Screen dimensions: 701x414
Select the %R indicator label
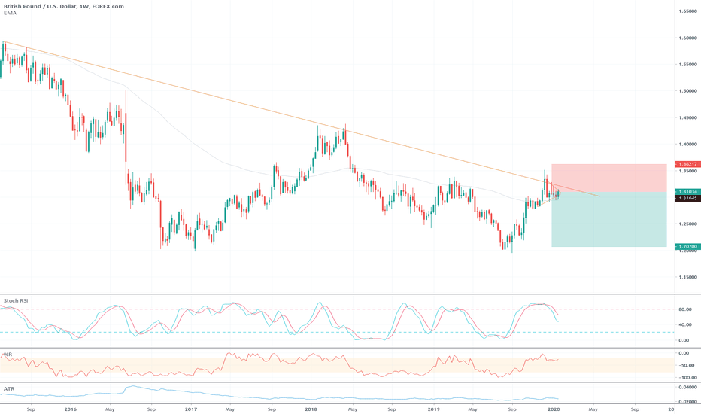8,353
